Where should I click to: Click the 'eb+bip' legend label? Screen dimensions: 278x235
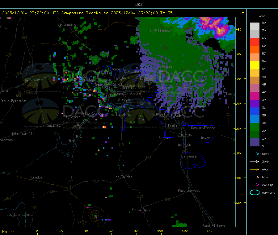(267, 185)
